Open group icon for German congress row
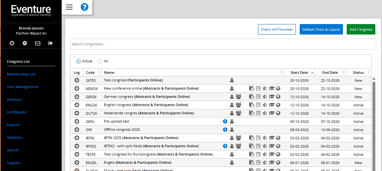The height and width of the screenshot is (171, 382). (238, 97)
